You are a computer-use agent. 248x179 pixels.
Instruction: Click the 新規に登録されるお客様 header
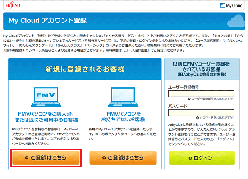[85, 69]
